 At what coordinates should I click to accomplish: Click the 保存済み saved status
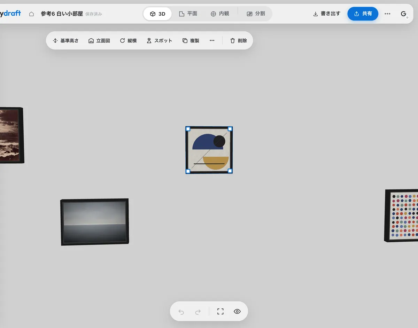[x=94, y=14]
